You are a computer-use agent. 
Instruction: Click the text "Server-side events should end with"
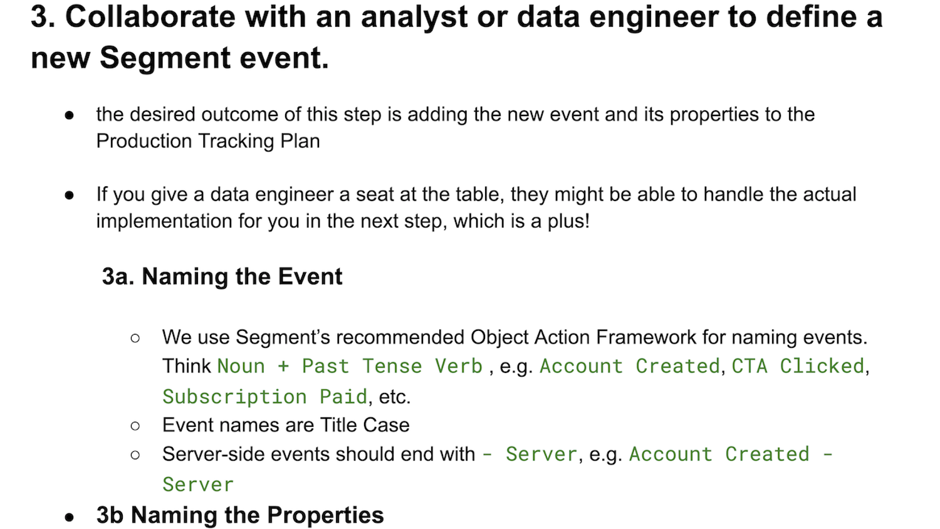[x=318, y=454]
